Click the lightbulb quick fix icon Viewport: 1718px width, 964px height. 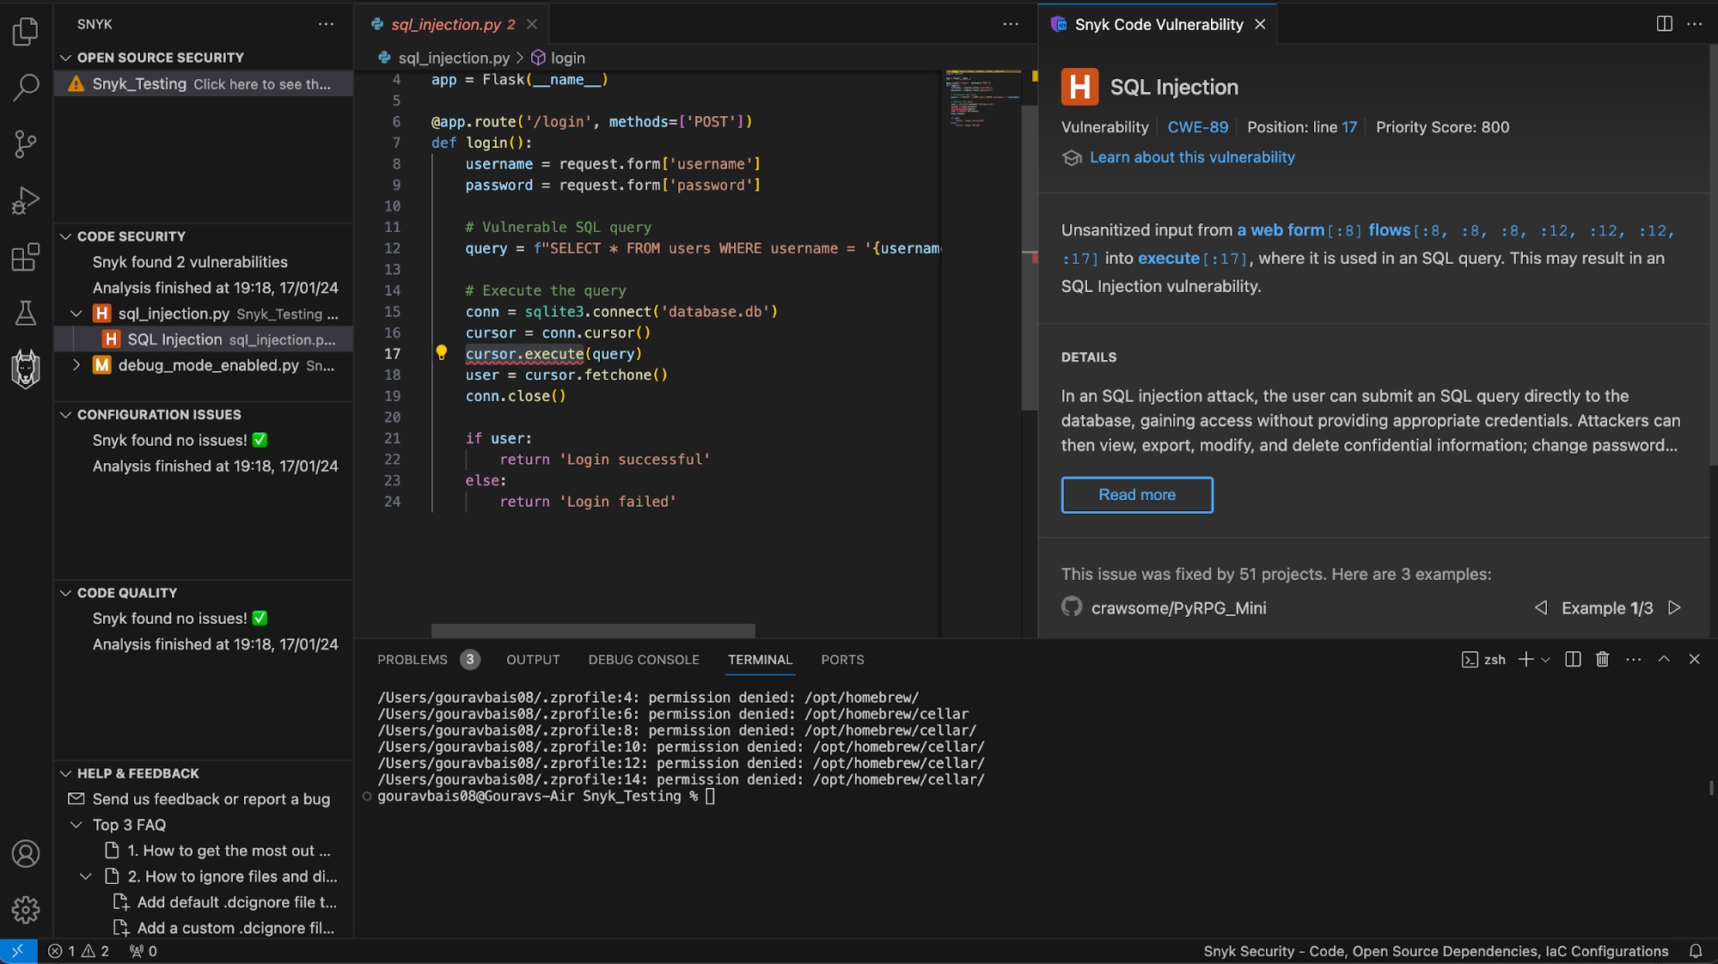coord(441,352)
